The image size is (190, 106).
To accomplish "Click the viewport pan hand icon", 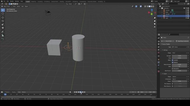I will (x=155, y=21).
